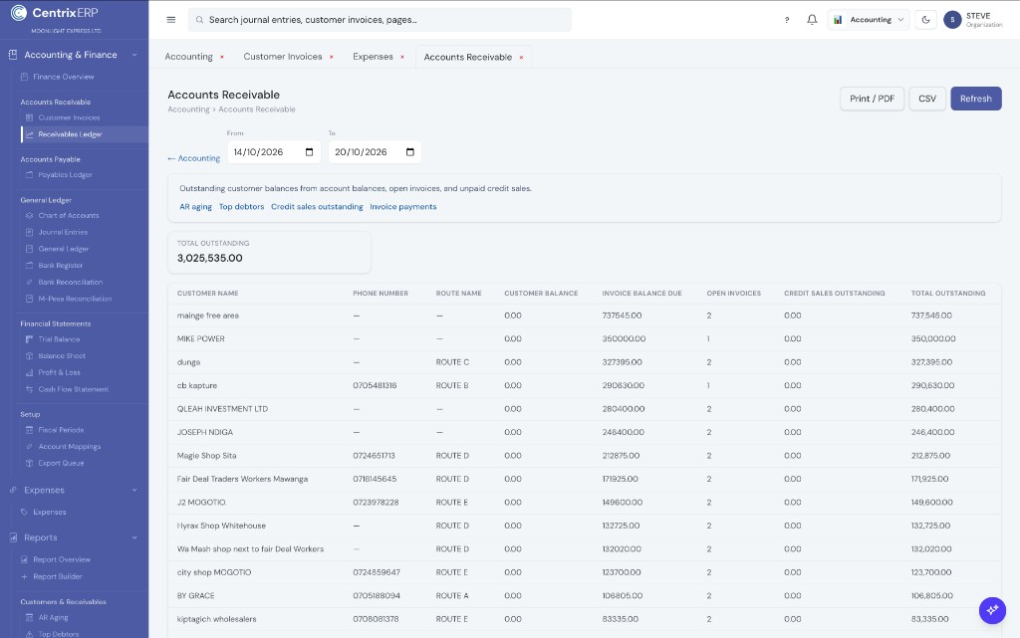Image resolution: width=1020 pixels, height=638 pixels.
Task: Close the Expenses tab
Action: tap(402, 57)
